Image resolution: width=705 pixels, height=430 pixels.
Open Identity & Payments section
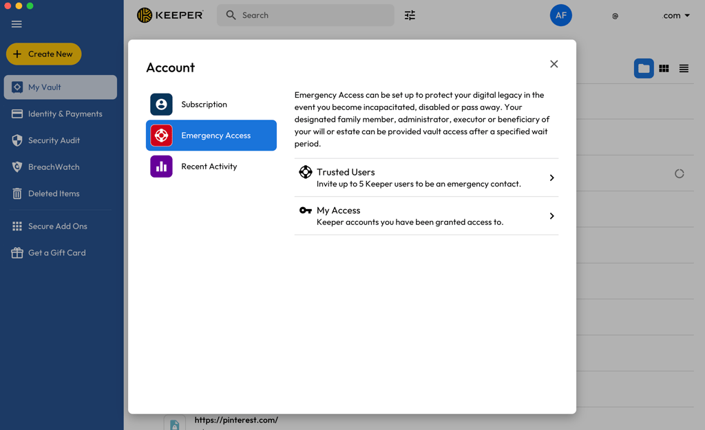point(61,114)
